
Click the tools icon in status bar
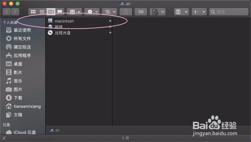[4, 138]
